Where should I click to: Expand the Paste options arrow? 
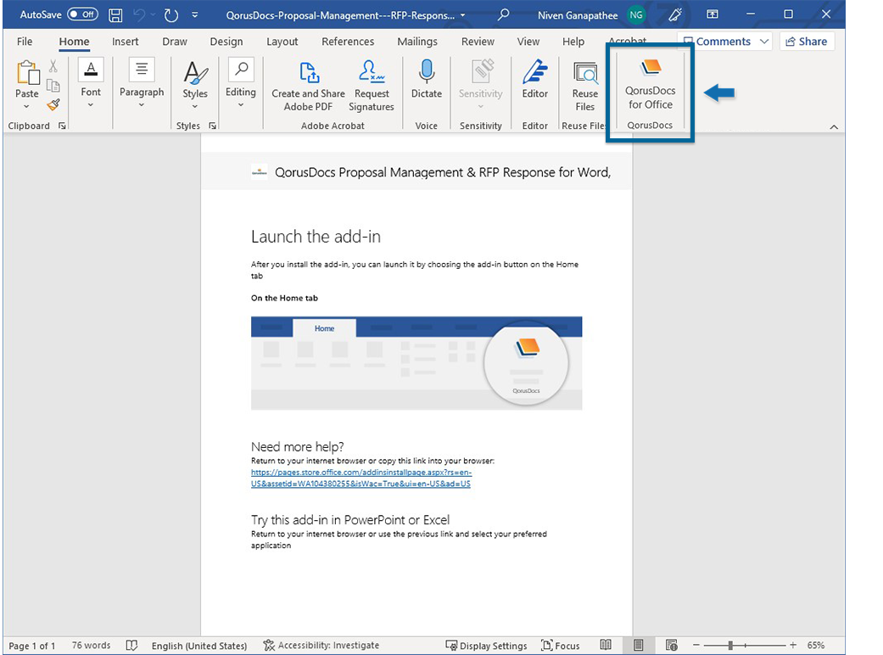[26, 106]
